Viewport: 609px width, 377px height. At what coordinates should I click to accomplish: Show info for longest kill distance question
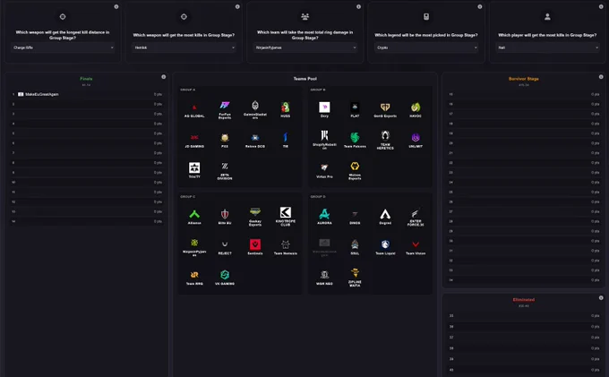coord(116,6)
